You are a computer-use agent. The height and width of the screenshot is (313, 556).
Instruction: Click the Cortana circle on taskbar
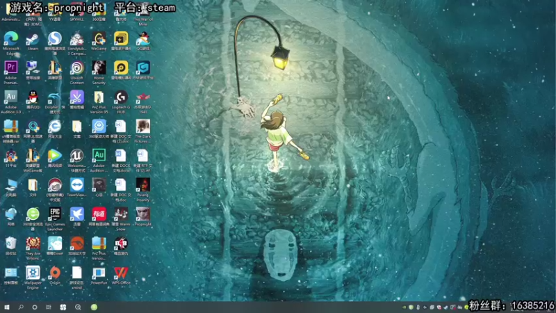(x=35, y=307)
